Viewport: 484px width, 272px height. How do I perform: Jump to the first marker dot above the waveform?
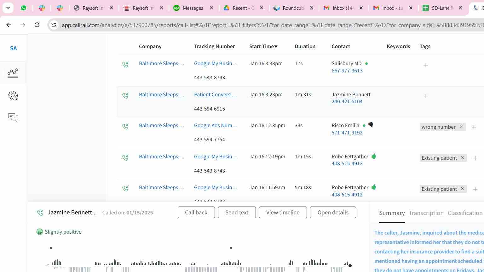pos(51,248)
